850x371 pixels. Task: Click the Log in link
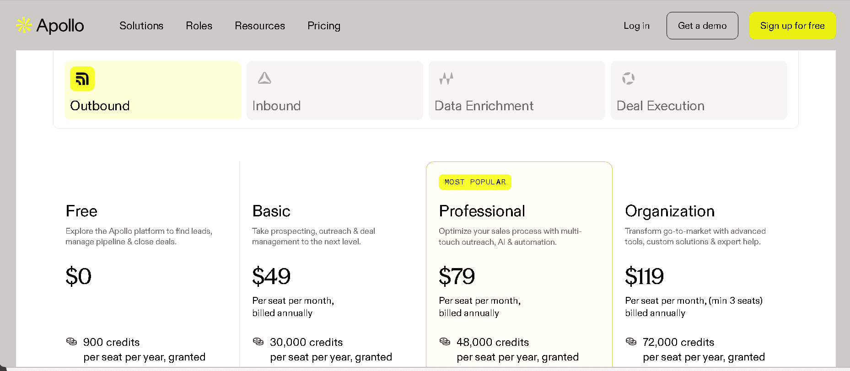click(636, 26)
